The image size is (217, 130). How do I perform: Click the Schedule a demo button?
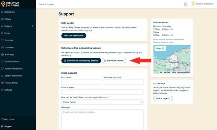[x=114, y=60]
